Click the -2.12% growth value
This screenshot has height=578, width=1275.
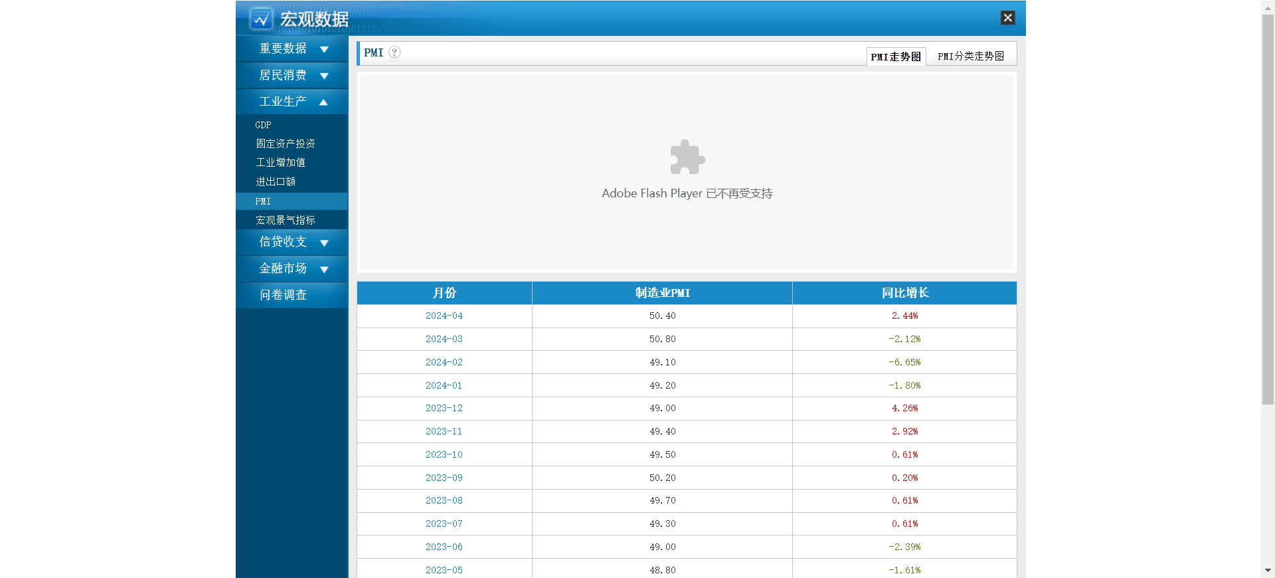click(904, 339)
